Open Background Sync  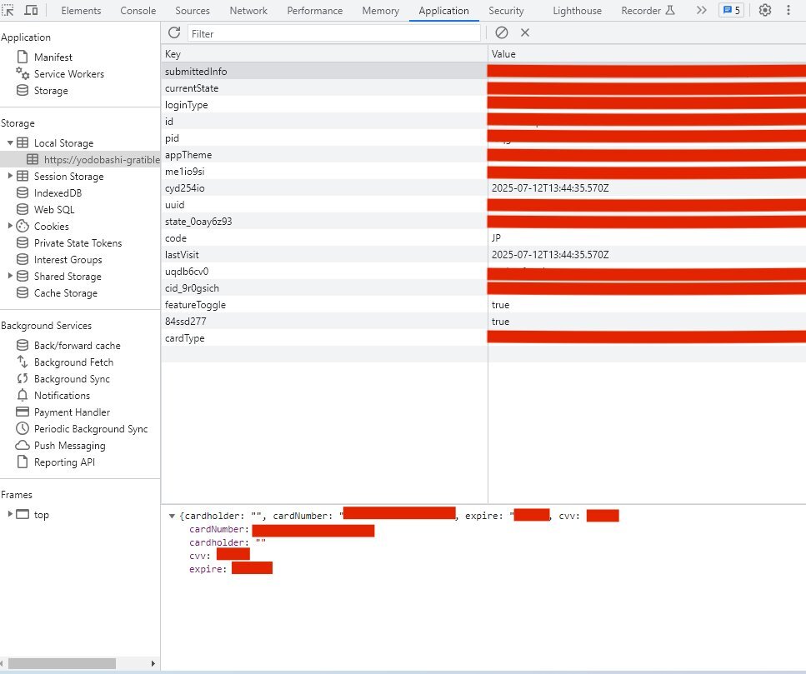(72, 378)
